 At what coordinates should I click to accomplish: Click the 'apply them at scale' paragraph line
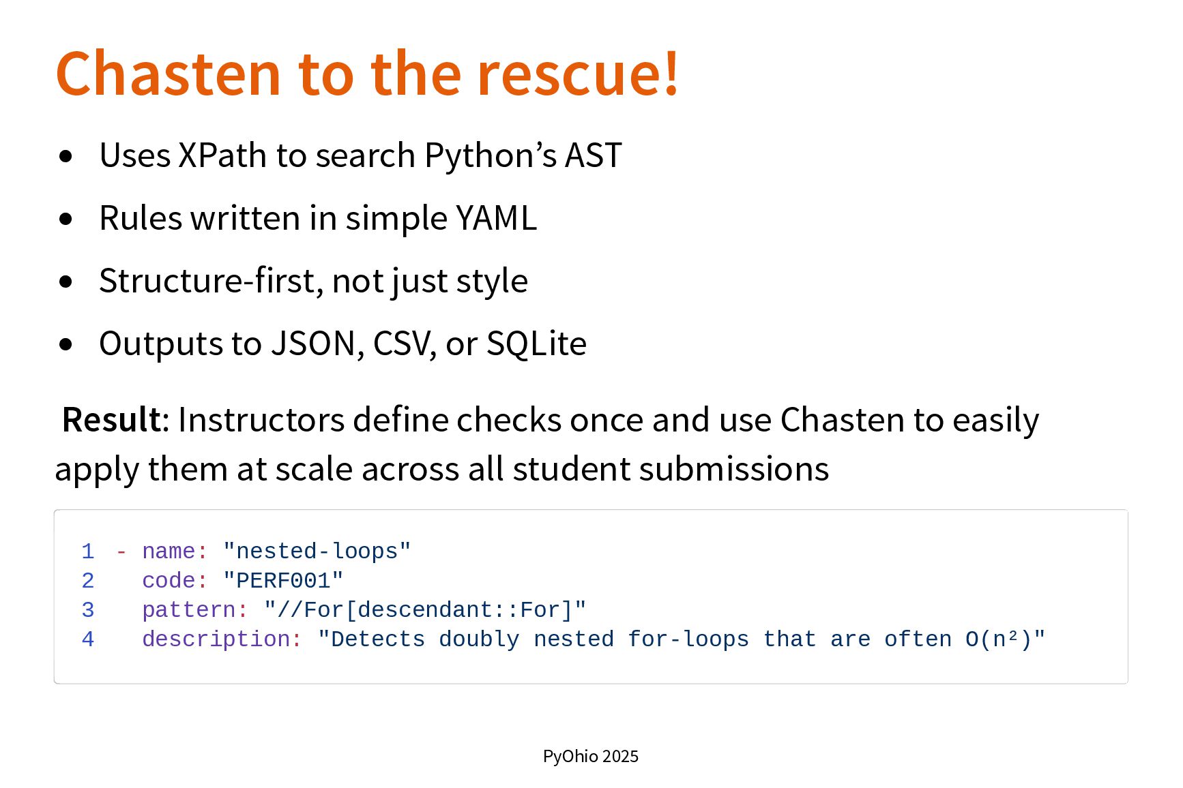pos(442,469)
